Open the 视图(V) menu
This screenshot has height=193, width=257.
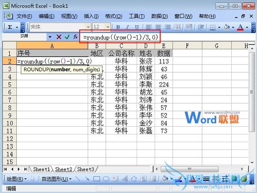point(69,16)
